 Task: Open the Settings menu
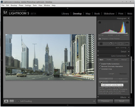click(x=28, y=5)
